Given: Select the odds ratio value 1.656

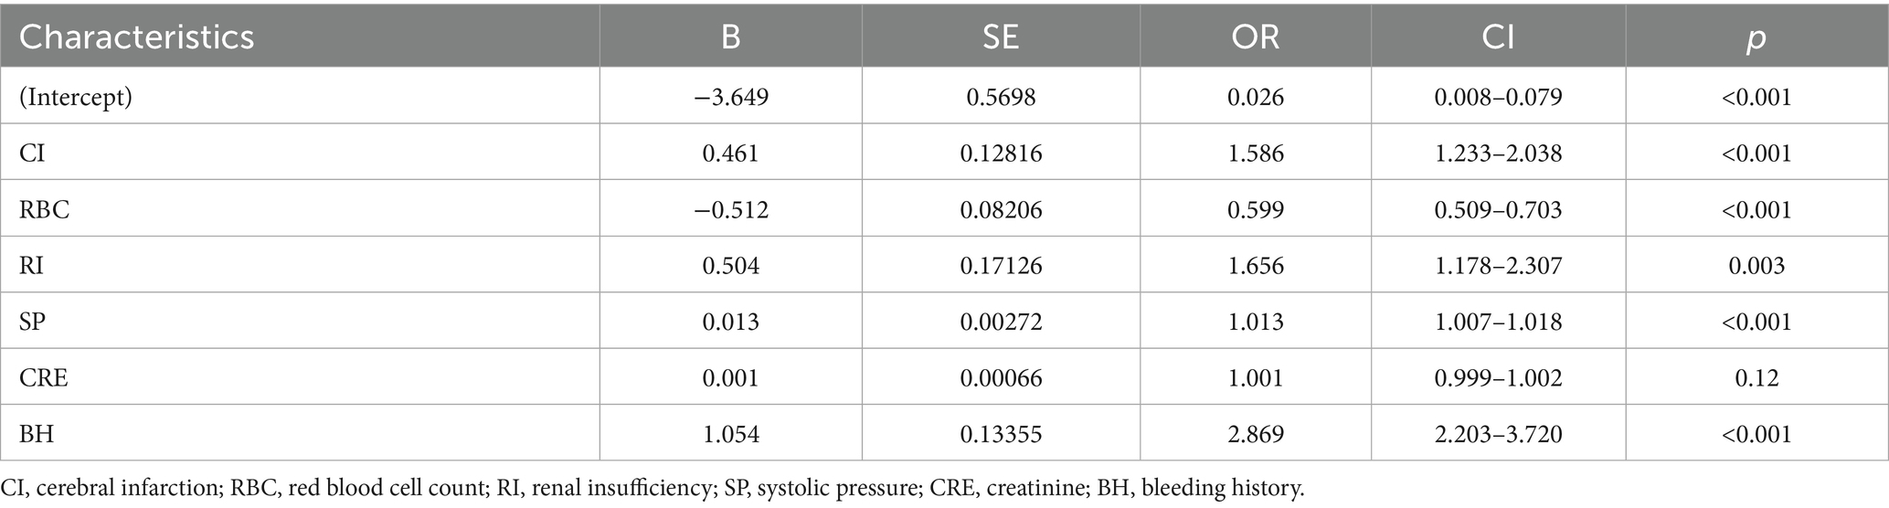Looking at the screenshot, I should coord(1255,266).
